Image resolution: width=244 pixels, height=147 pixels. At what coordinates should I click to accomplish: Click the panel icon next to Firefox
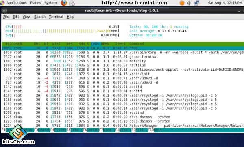coord(72,3)
